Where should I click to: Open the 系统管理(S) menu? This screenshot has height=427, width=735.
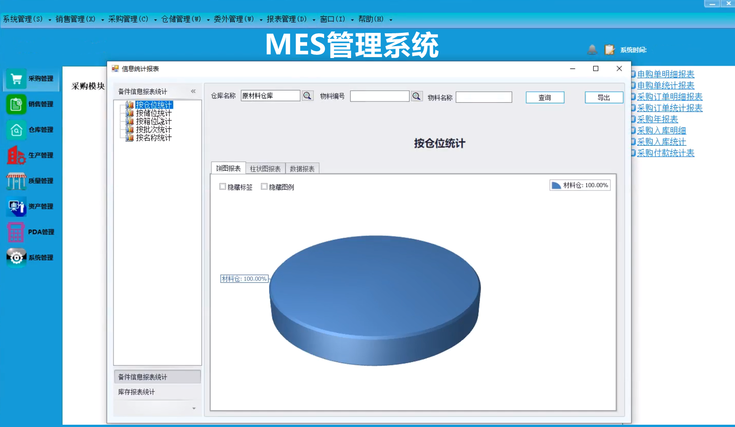[23, 19]
